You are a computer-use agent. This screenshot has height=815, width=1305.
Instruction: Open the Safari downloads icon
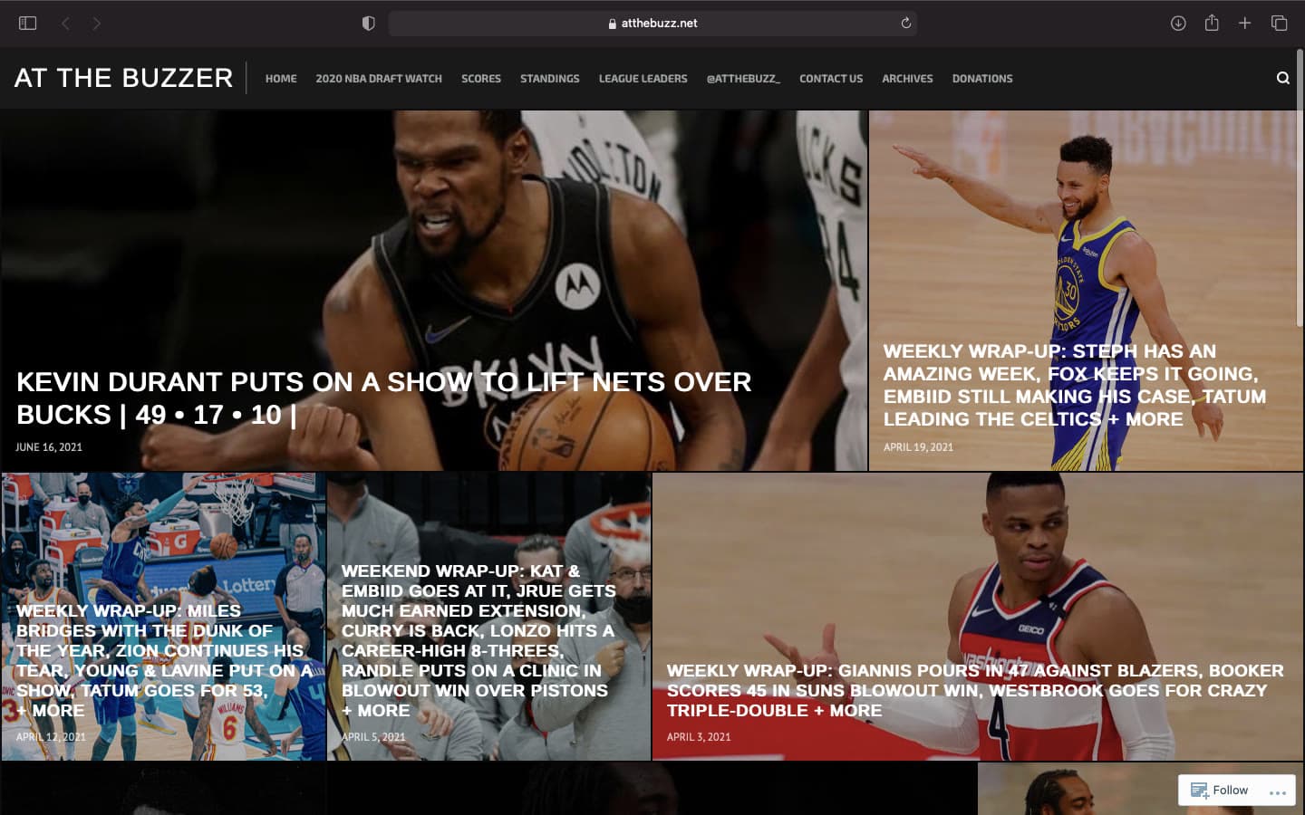pos(1178,24)
